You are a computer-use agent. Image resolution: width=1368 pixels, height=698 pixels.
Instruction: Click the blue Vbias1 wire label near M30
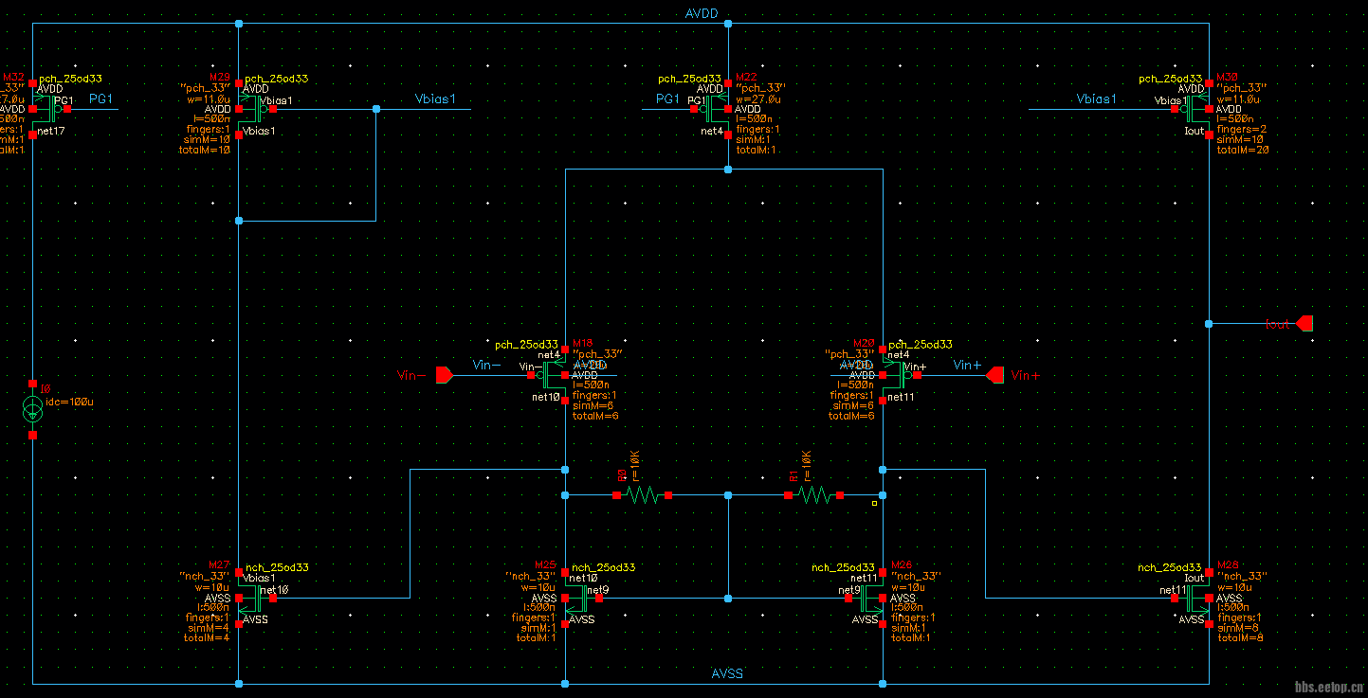[x=1096, y=98]
